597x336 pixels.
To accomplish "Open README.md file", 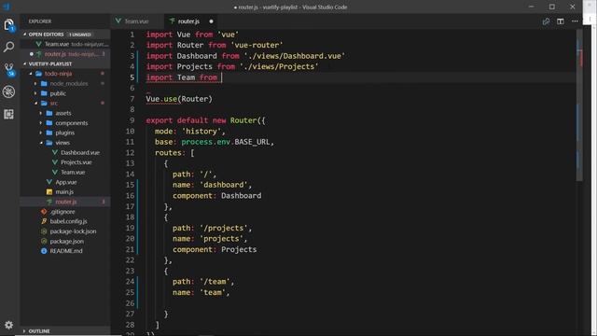I will point(65,251).
